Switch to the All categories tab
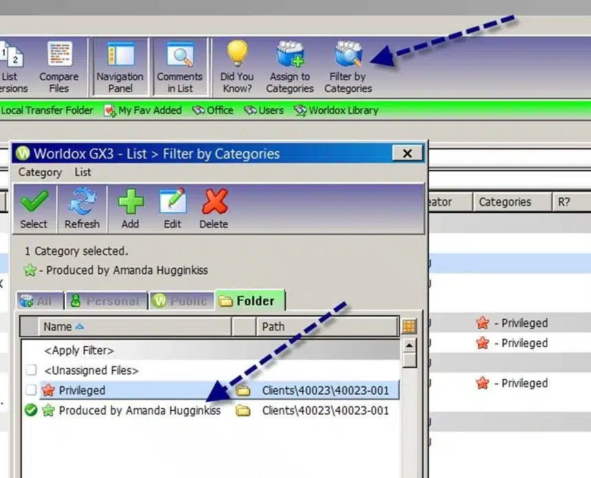 [40, 300]
